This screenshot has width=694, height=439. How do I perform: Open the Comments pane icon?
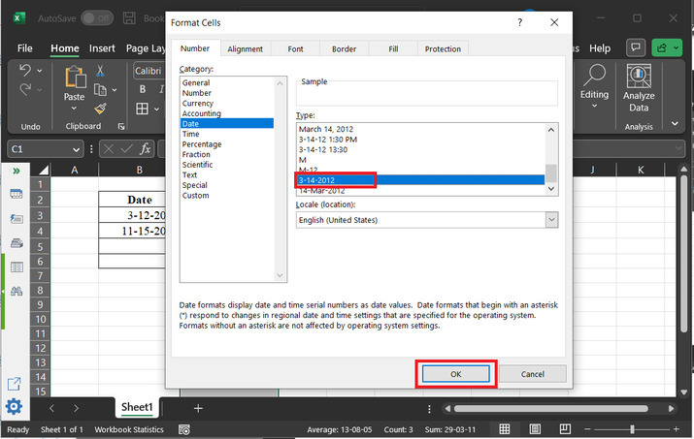pos(636,47)
